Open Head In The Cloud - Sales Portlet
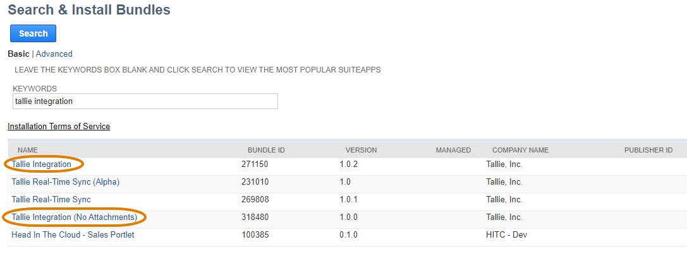 (x=73, y=234)
